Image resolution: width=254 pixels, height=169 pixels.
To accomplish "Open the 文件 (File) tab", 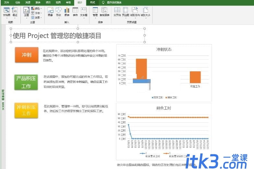I will 6,3.
